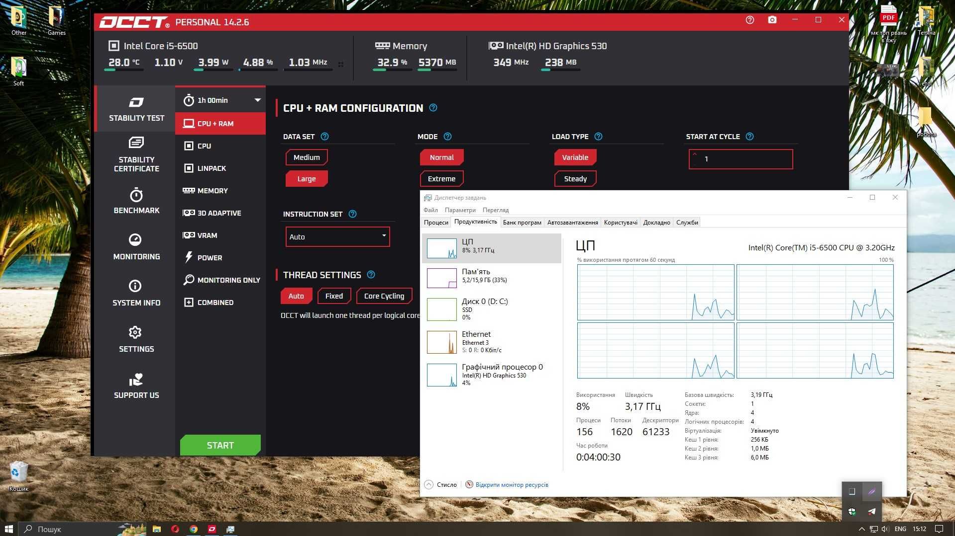Collapse Task Manager with Стисло button
This screenshot has width=955, height=536.
coord(440,485)
